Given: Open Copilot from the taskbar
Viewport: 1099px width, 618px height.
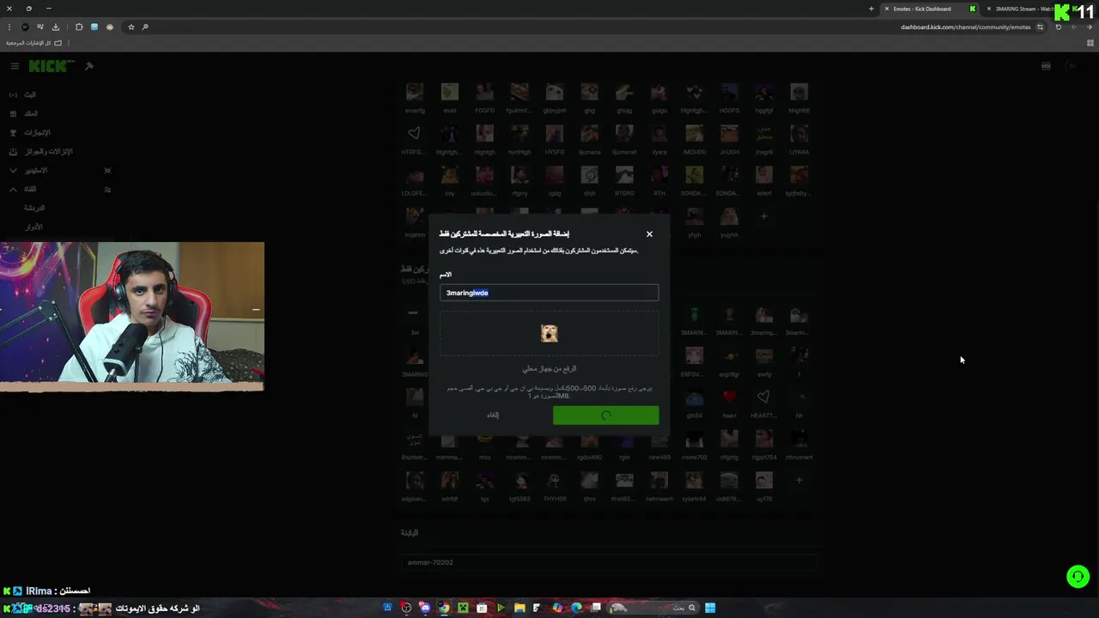Looking at the screenshot, I should point(557,608).
